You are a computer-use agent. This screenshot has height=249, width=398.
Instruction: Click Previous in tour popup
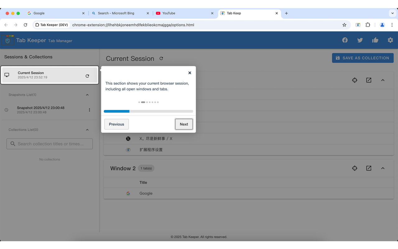[117, 124]
